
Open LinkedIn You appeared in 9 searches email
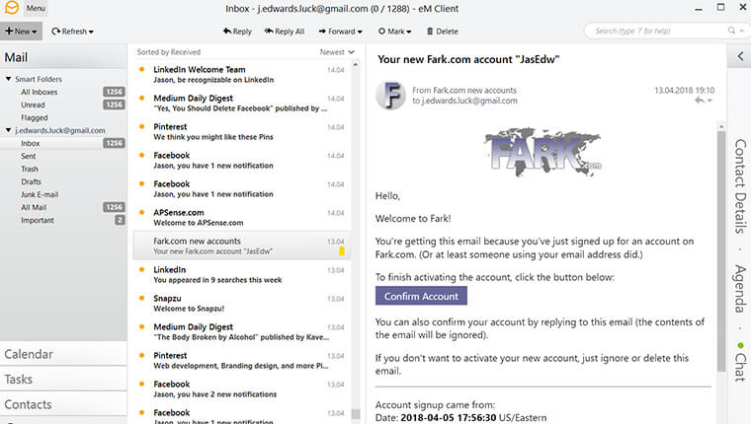(242, 275)
